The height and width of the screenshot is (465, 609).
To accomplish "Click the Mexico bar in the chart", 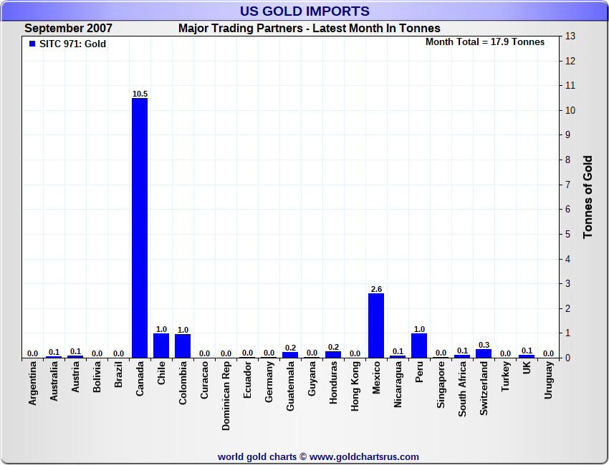I will tap(376, 325).
